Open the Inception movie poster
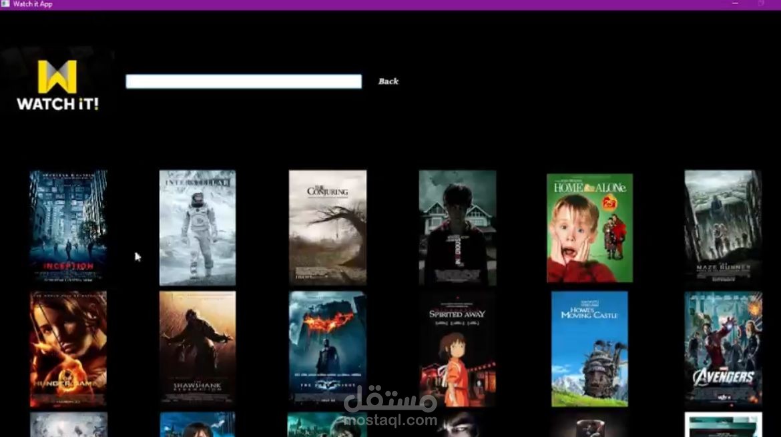The width and height of the screenshot is (781, 437). pos(68,228)
